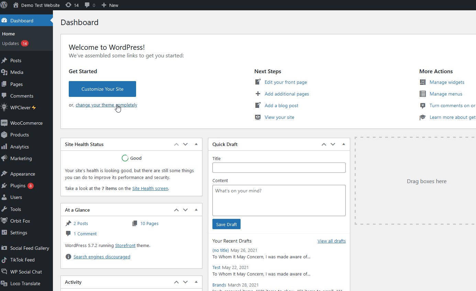The height and width of the screenshot is (291, 476).
Task: Click the WP Social Chat icon
Action: (x=4, y=272)
